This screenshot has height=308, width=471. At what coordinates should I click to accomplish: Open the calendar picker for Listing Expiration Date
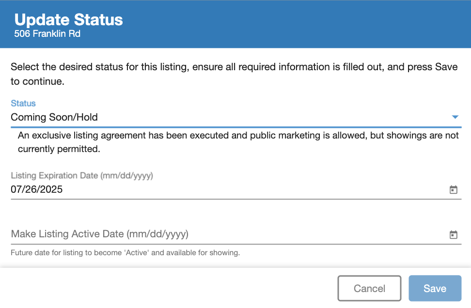454,189
